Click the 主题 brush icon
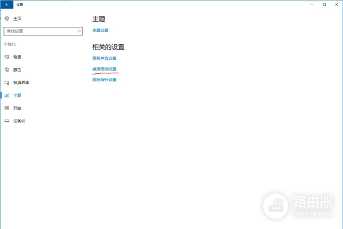The height and width of the screenshot is (229, 343). pyautogui.click(x=7, y=96)
